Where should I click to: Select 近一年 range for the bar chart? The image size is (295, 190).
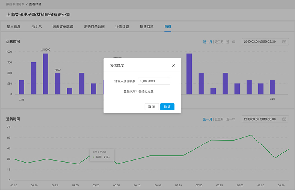230,42
